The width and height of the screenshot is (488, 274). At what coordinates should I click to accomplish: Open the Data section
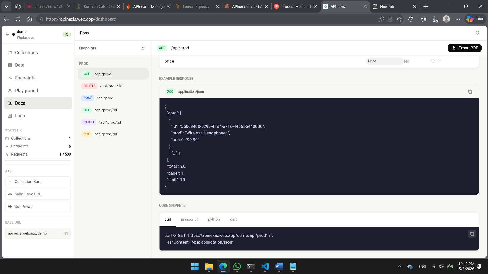coord(38,65)
